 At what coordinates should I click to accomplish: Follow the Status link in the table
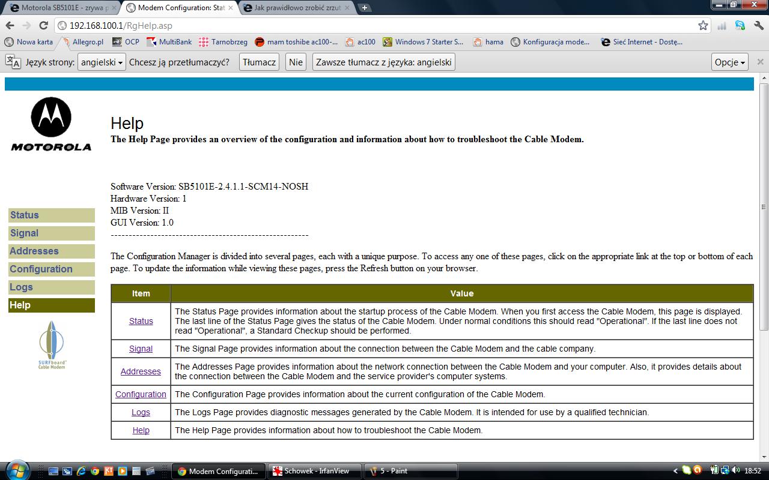point(141,321)
